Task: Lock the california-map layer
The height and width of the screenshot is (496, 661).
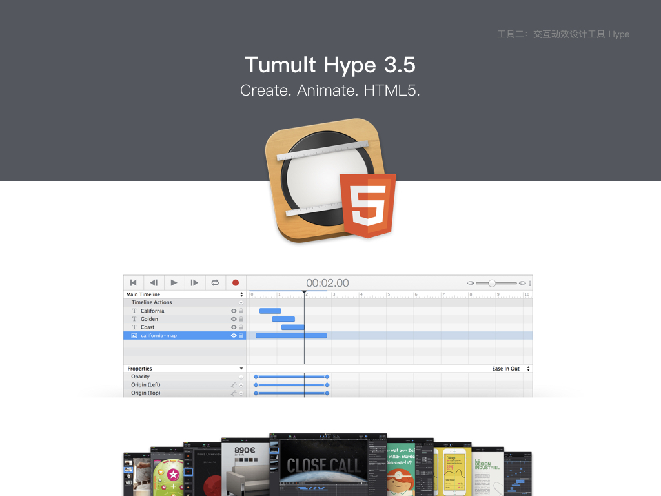Action: point(241,336)
